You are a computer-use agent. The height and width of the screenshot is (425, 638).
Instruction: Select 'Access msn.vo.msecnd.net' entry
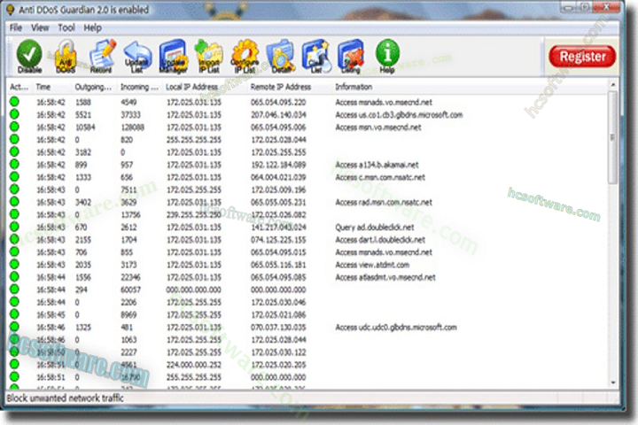pyautogui.click(x=378, y=127)
